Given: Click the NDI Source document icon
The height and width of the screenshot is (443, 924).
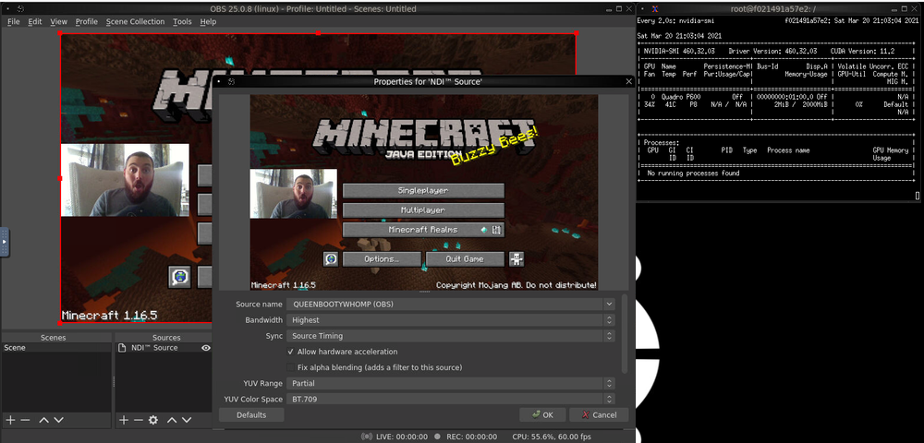Looking at the screenshot, I should click(122, 348).
